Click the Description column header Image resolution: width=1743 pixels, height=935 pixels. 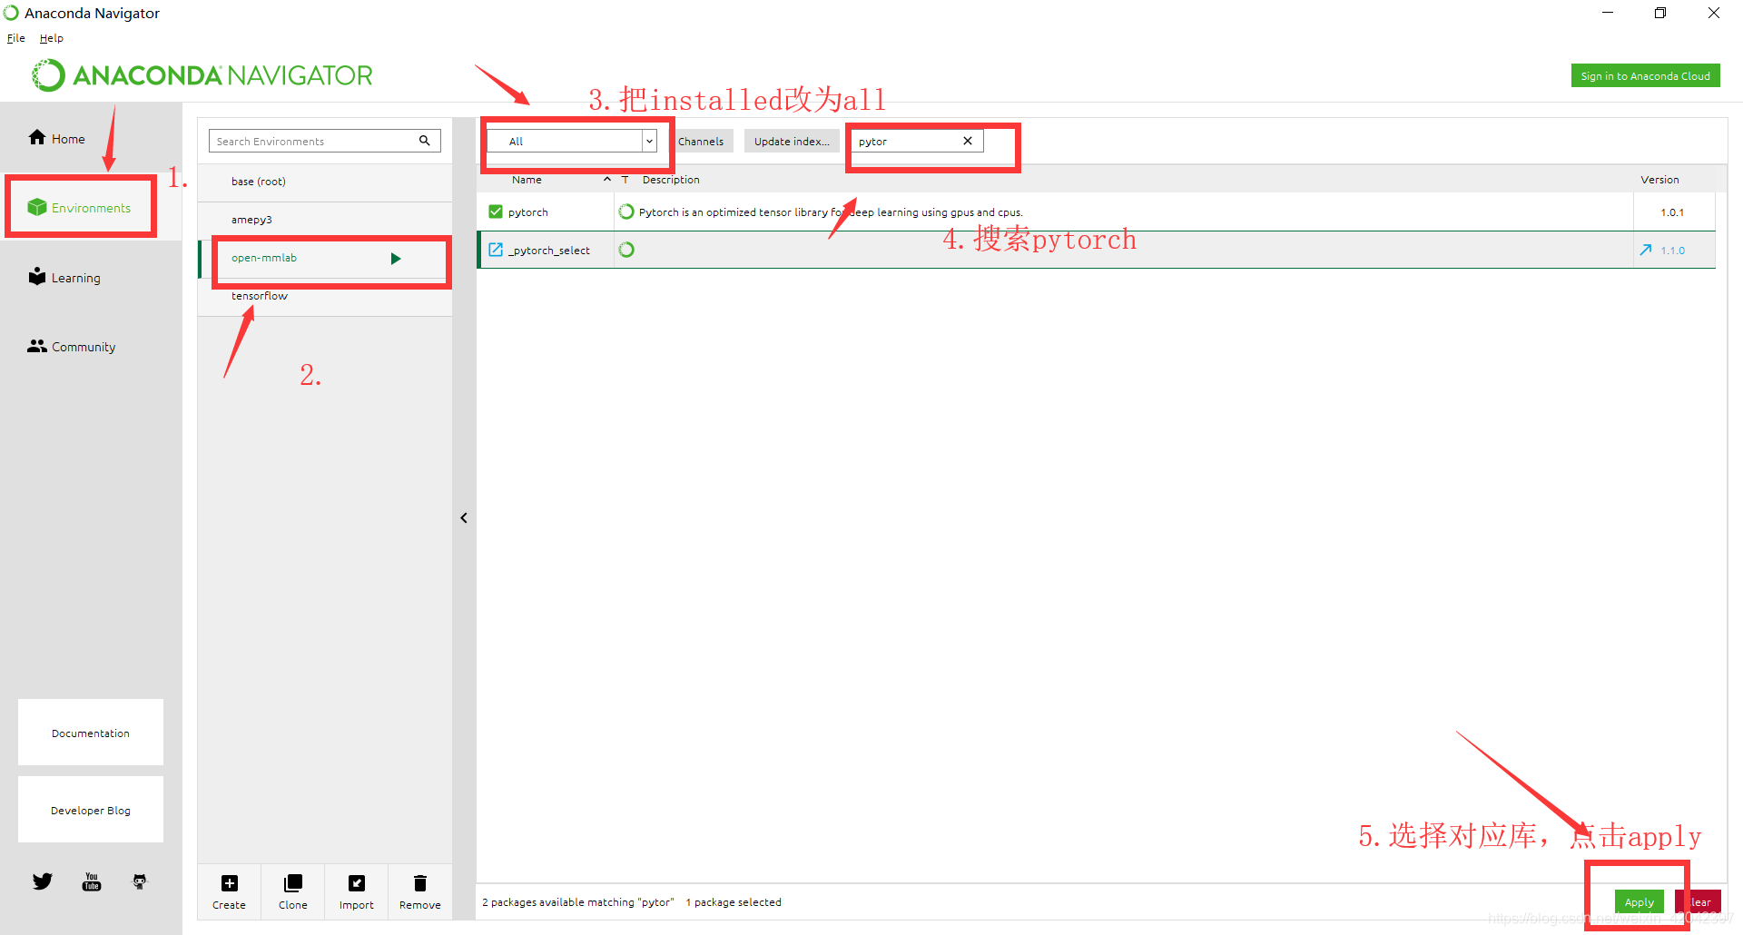tap(671, 180)
